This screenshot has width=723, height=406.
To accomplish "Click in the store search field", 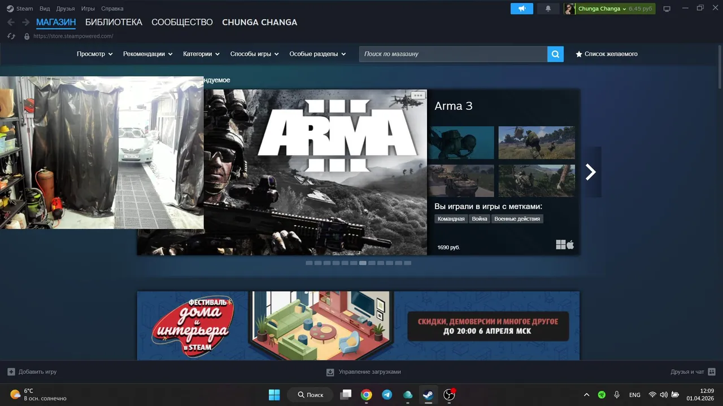I will point(453,54).
